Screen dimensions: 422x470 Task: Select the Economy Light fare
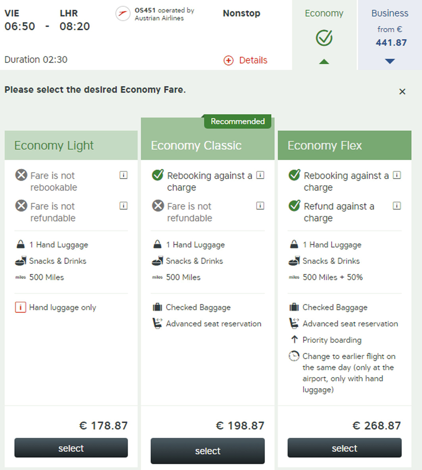71,448
